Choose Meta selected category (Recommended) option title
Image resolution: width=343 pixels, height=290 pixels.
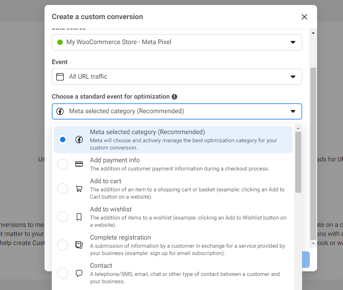(148, 132)
